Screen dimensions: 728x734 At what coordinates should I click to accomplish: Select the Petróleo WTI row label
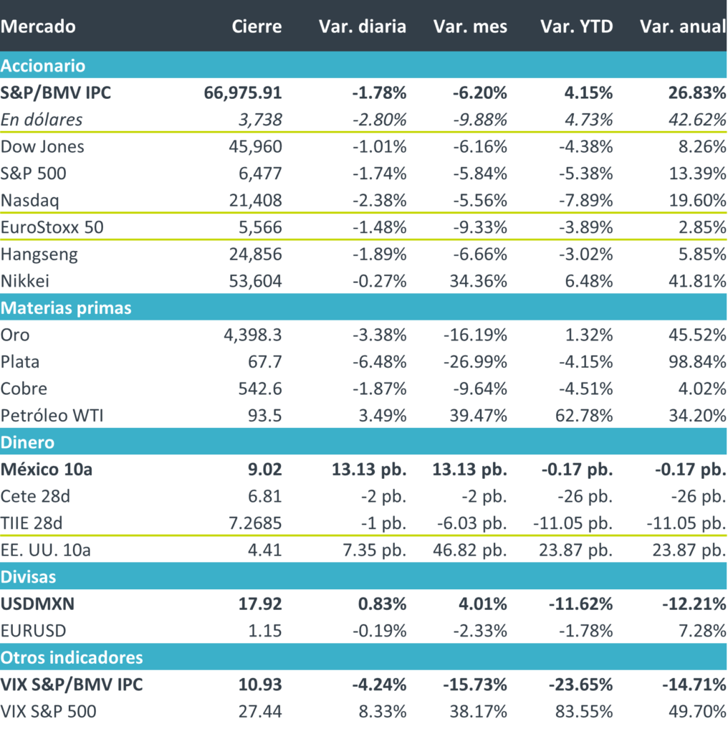(52, 416)
